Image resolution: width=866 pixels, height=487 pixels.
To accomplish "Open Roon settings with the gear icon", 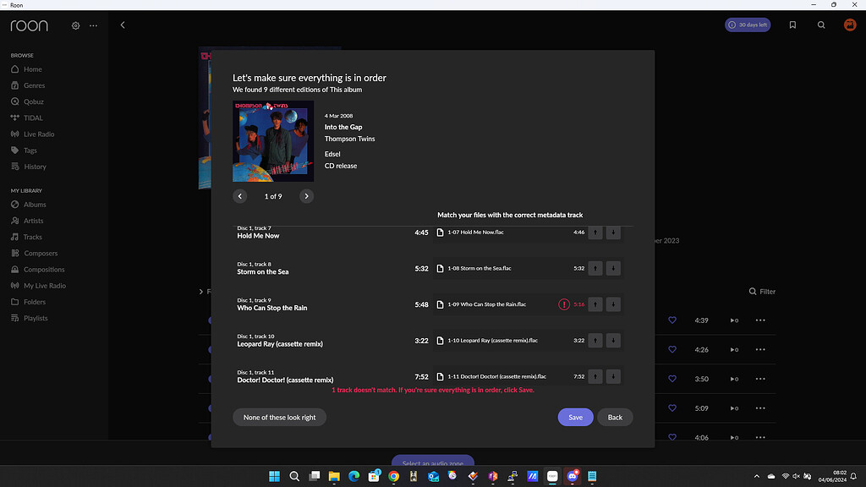I will coord(74,25).
